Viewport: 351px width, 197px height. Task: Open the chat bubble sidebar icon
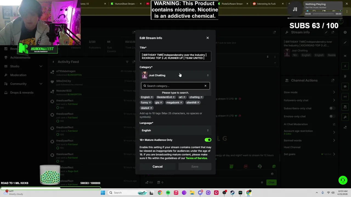point(345,86)
